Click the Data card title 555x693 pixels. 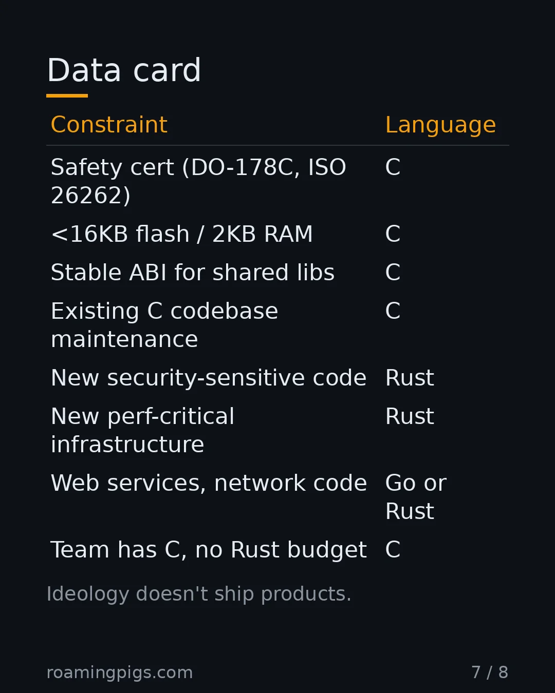124,70
